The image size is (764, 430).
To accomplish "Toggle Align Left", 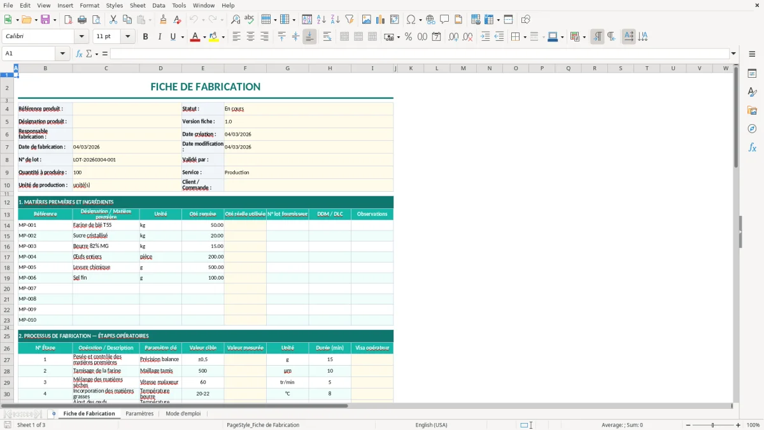I will [x=236, y=37].
